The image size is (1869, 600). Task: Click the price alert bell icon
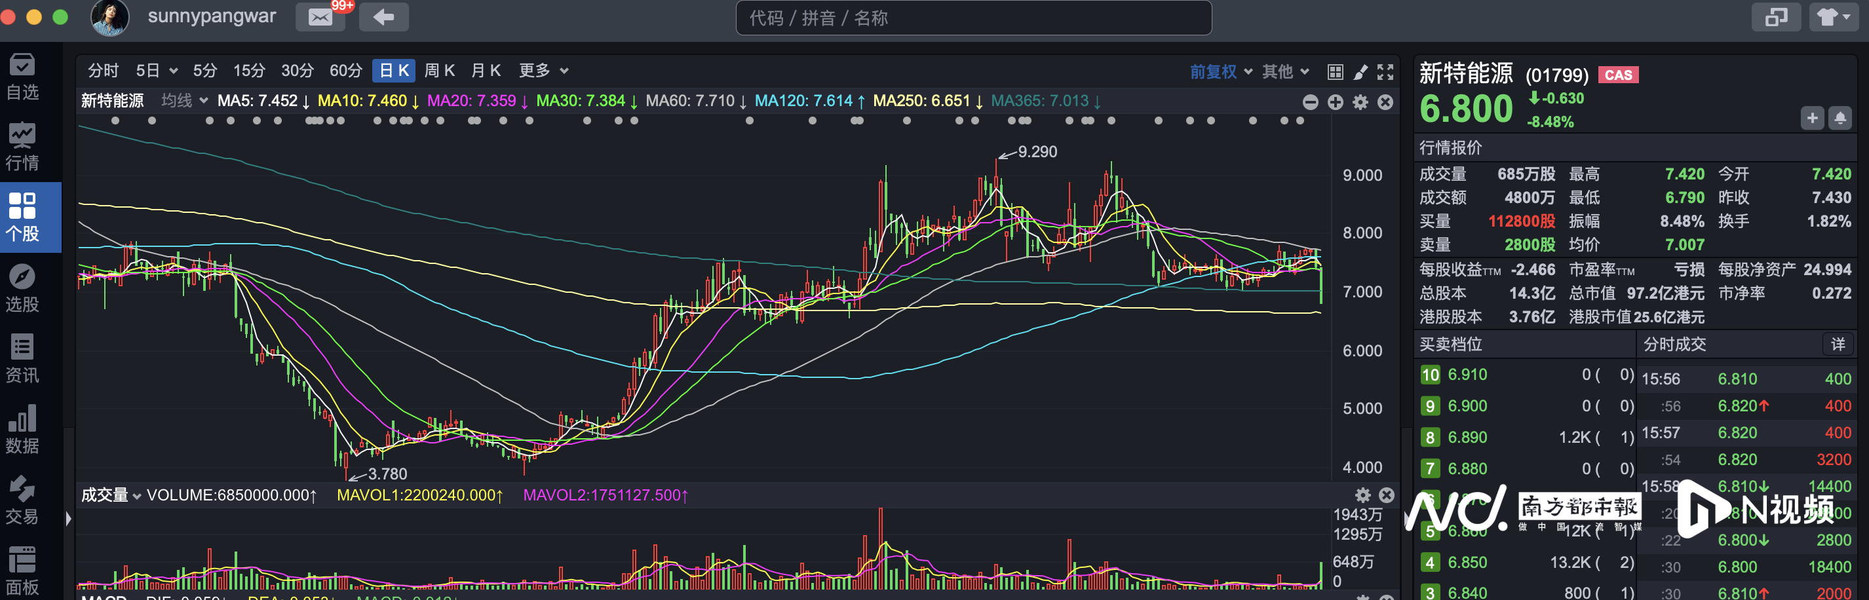coord(1840,119)
